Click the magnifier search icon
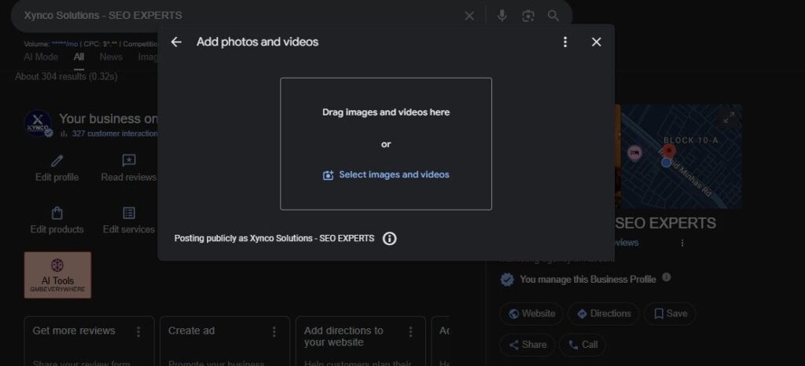 coord(553,16)
